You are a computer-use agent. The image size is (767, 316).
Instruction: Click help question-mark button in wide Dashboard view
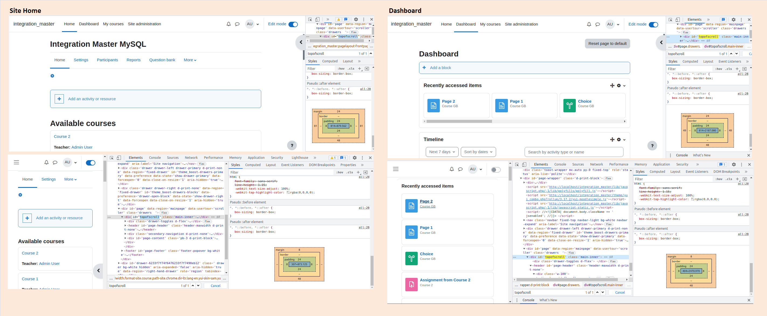652,146
